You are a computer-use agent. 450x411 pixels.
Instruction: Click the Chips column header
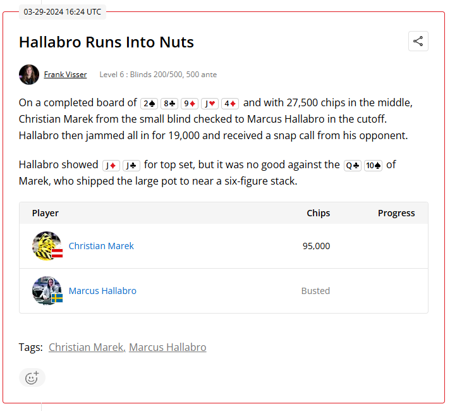(318, 213)
